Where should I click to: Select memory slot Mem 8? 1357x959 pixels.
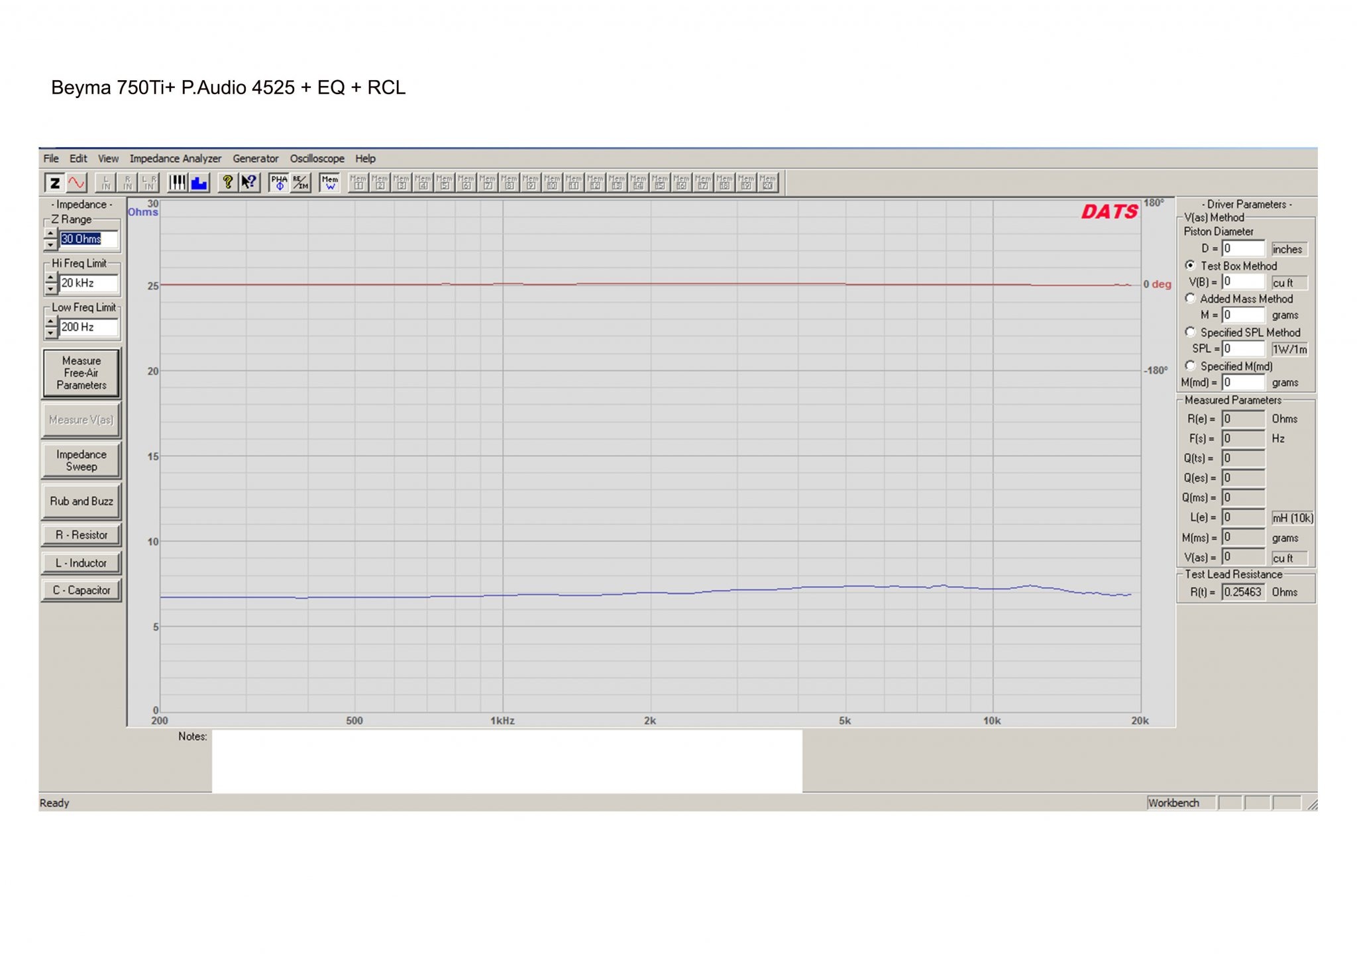click(510, 183)
